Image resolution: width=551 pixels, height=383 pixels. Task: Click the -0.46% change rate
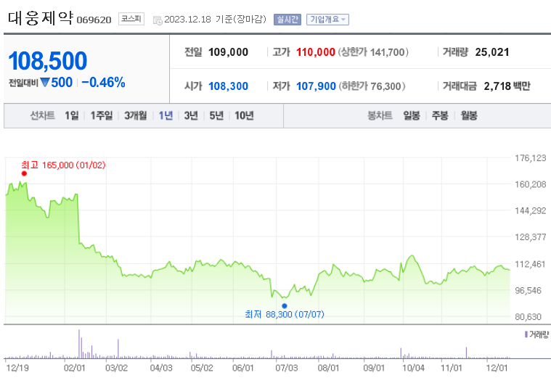point(103,83)
